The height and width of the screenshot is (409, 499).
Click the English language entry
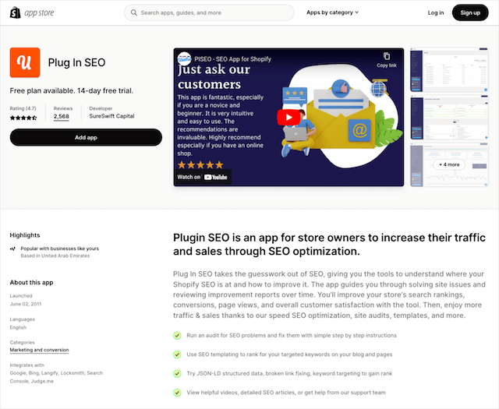pos(18,327)
